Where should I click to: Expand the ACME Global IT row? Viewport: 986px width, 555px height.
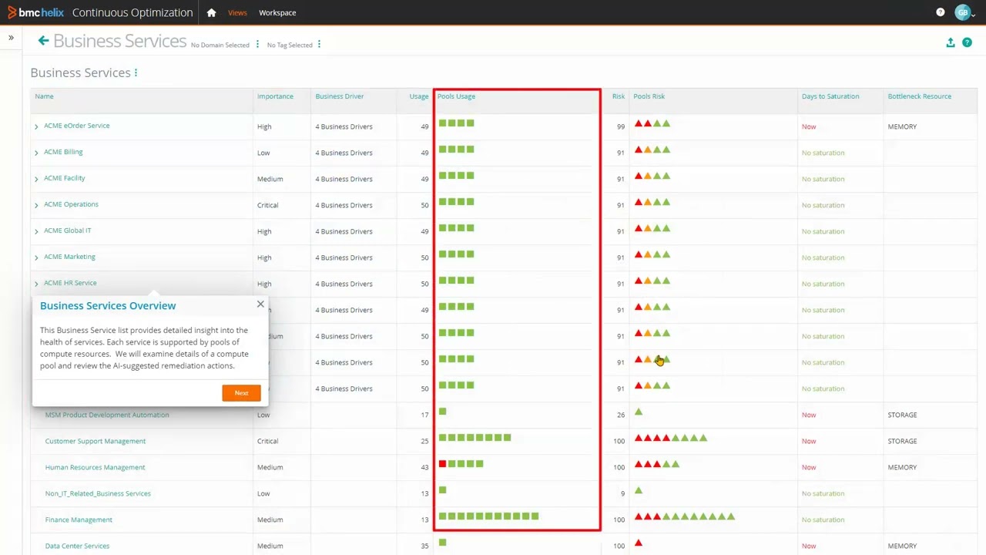(x=36, y=231)
